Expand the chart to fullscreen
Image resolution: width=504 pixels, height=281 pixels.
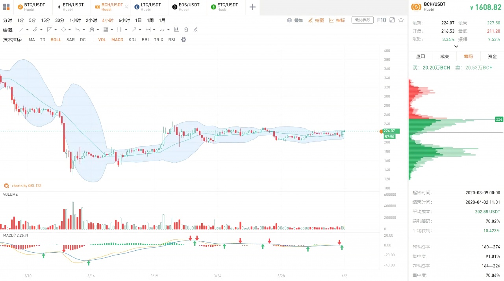pos(392,20)
